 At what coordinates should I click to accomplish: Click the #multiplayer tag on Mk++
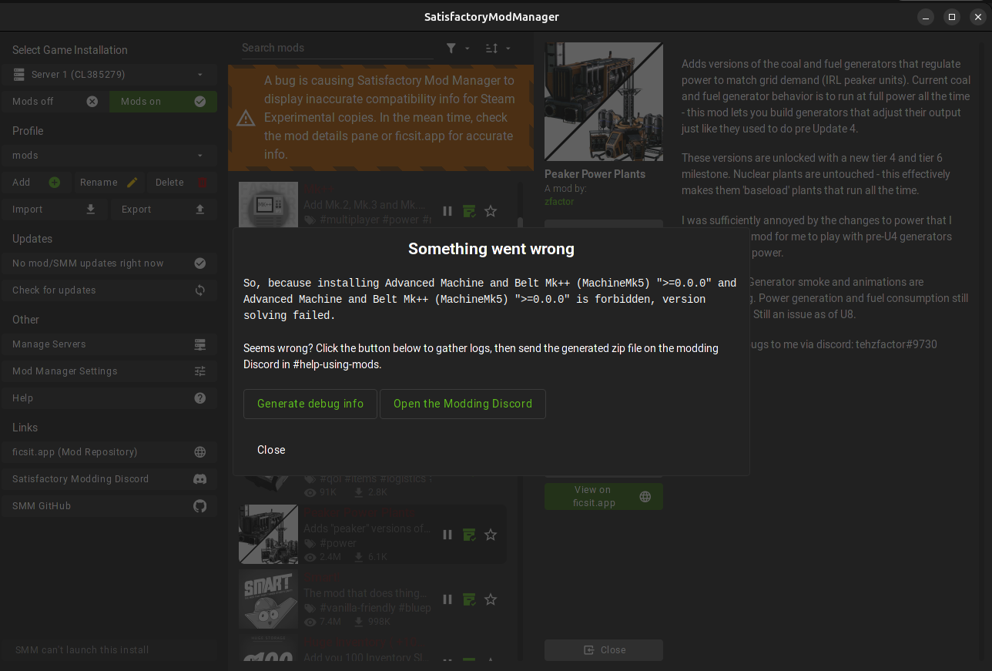coord(349,220)
